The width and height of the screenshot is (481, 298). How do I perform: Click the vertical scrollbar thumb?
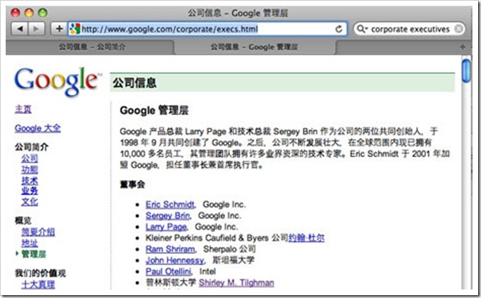(466, 71)
